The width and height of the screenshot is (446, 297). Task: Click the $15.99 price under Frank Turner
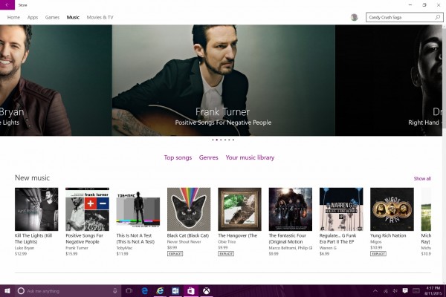[x=71, y=254]
